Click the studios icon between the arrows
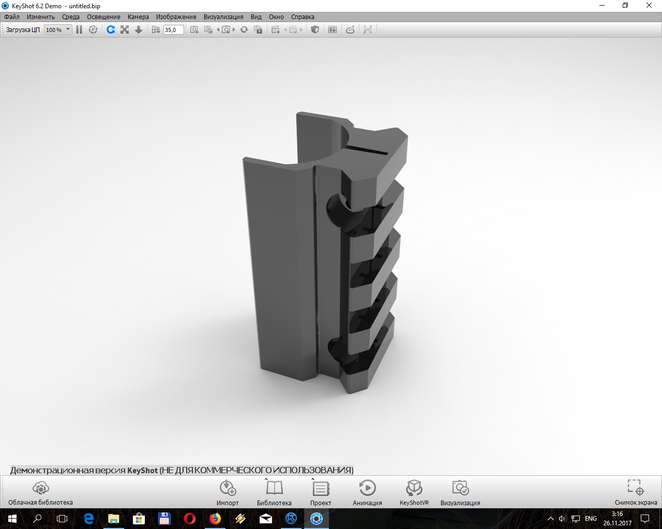The width and height of the screenshot is (662, 529). click(293, 30)
